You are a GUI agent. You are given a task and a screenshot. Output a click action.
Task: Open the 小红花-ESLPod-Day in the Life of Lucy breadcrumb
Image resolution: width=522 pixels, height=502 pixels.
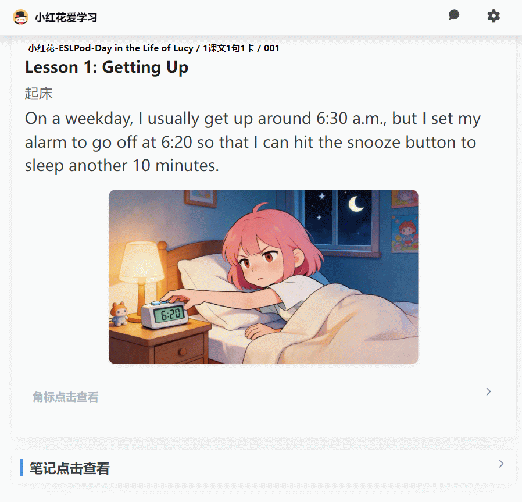[110, 48]
